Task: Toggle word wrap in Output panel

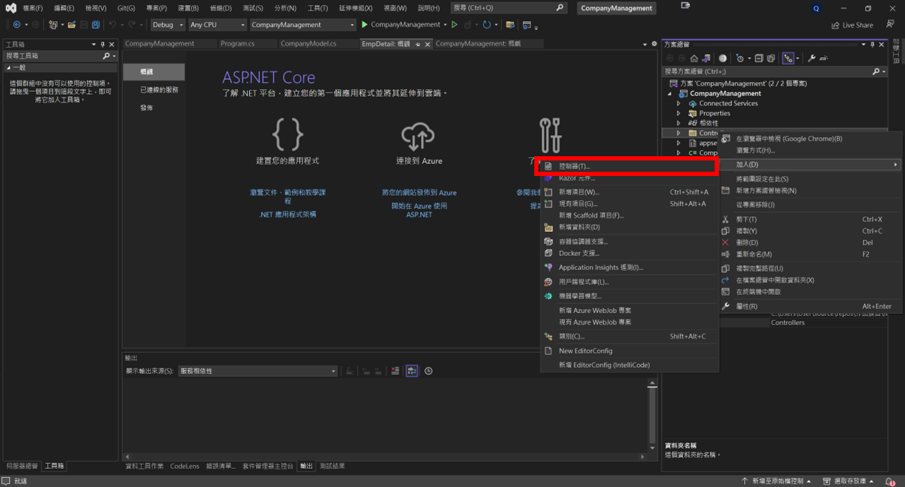Action: click(x=412, y=371)
